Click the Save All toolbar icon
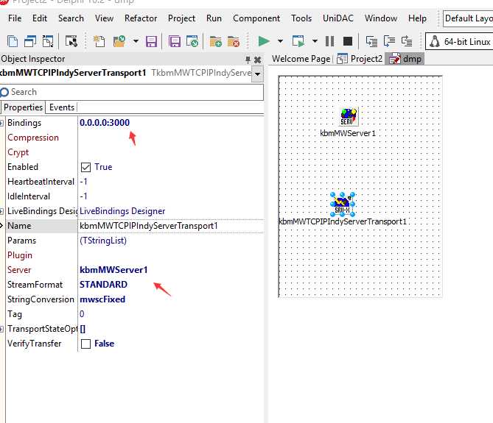Image resolution: width=493 pixels, height=423 pixels. pos(175,41)
